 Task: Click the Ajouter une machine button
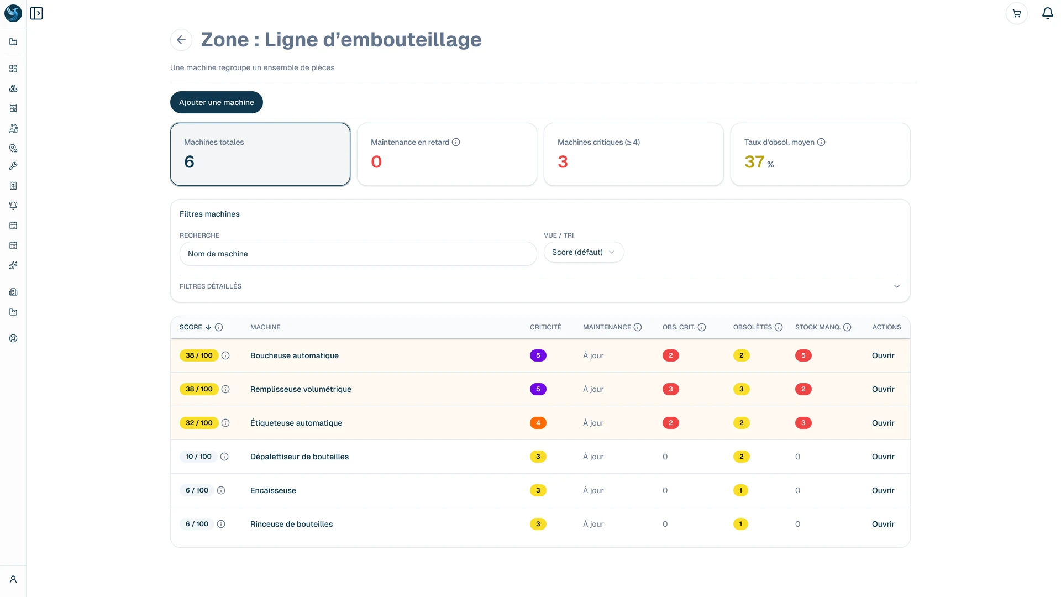[217, 102]
